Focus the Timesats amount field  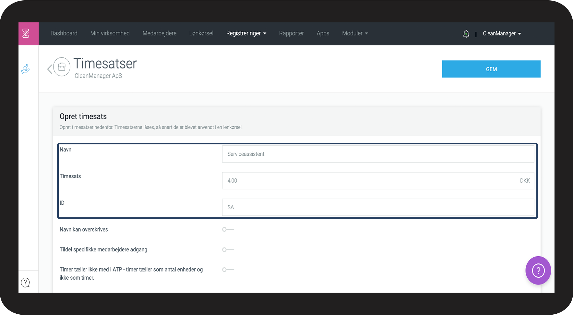(378, 181)
